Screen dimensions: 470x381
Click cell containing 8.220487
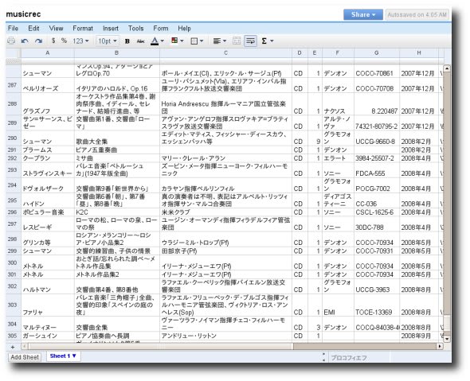tap(377, 104)
